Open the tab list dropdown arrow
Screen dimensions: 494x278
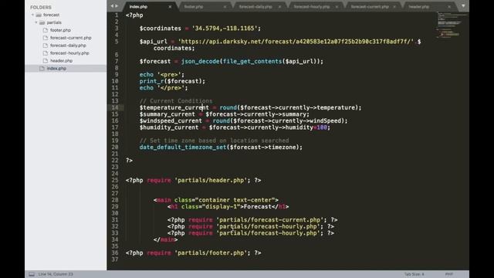tap(463, 6)
